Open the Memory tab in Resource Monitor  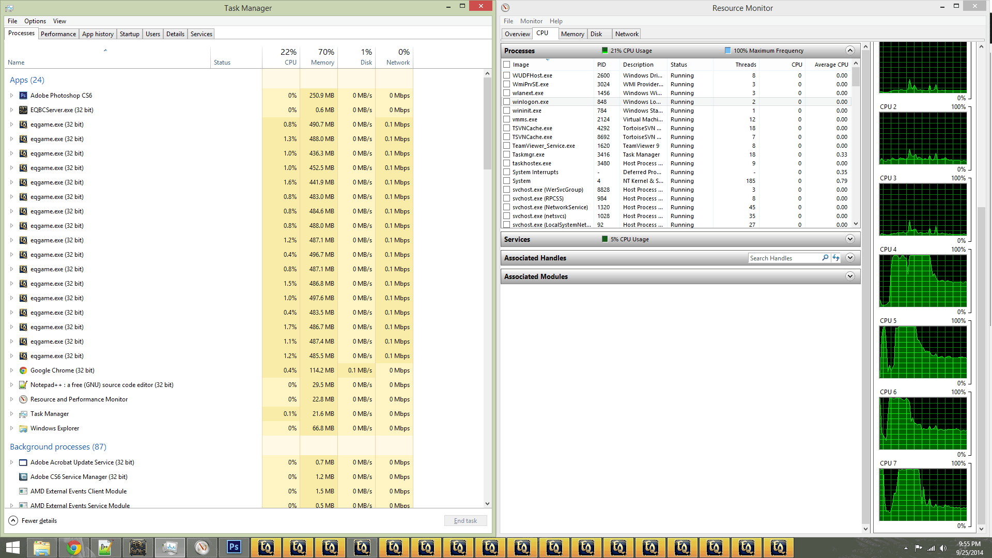(x=572, y=34)
